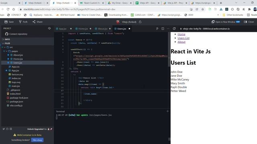Viewport: 257px width, 144px height.
Task: Follow the Home link in preview
Action: pos(182,34)
